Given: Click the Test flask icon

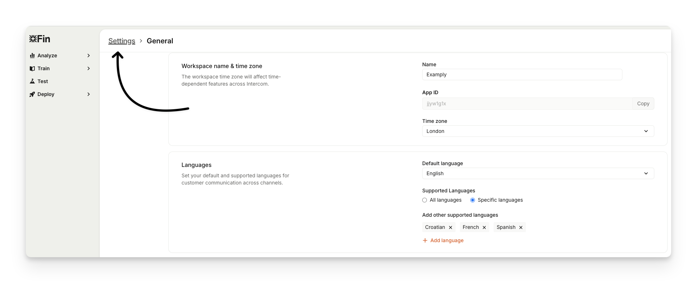Looking at the screenshot, I should [32, 81].
